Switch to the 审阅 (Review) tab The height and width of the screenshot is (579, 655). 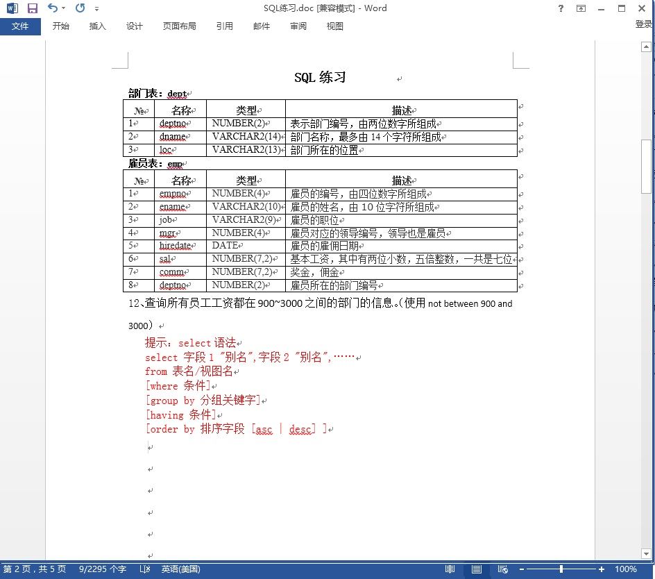tap(298, 26)
